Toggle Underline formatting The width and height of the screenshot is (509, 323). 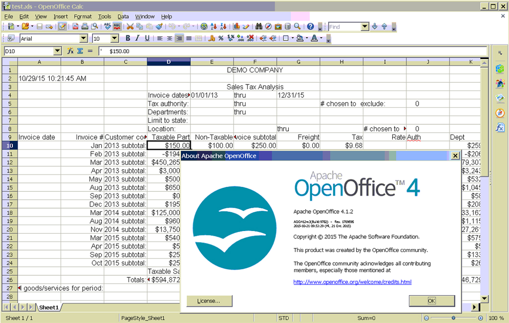pos(147,38)
